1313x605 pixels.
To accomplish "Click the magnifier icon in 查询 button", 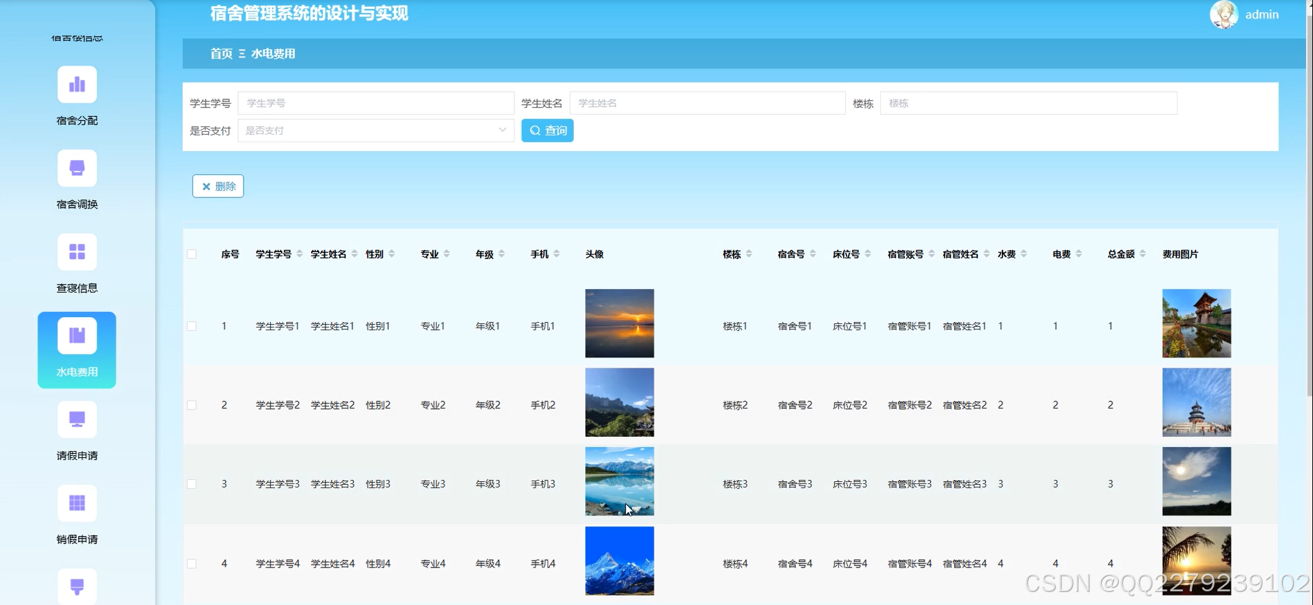I will [535, 131].
